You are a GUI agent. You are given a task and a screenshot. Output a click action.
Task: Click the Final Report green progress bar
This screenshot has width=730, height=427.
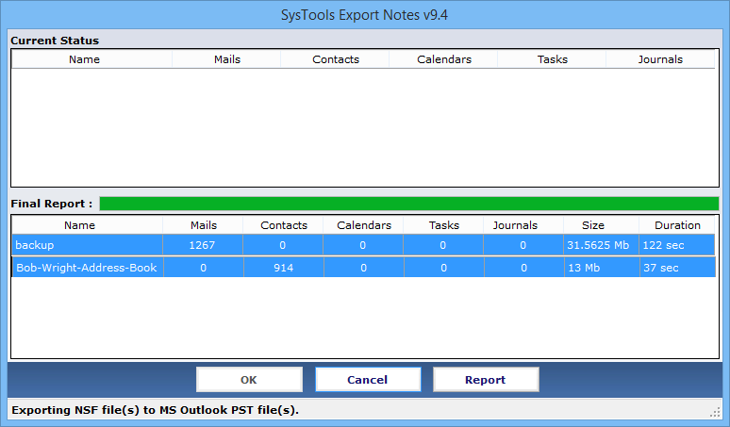pyautogui.click(x=409, y=204)
